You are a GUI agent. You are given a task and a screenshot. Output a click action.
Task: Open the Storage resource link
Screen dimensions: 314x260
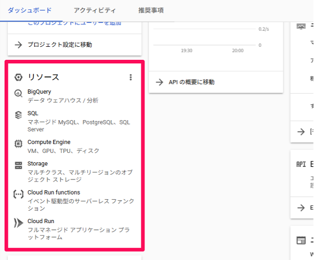(37, 164)
